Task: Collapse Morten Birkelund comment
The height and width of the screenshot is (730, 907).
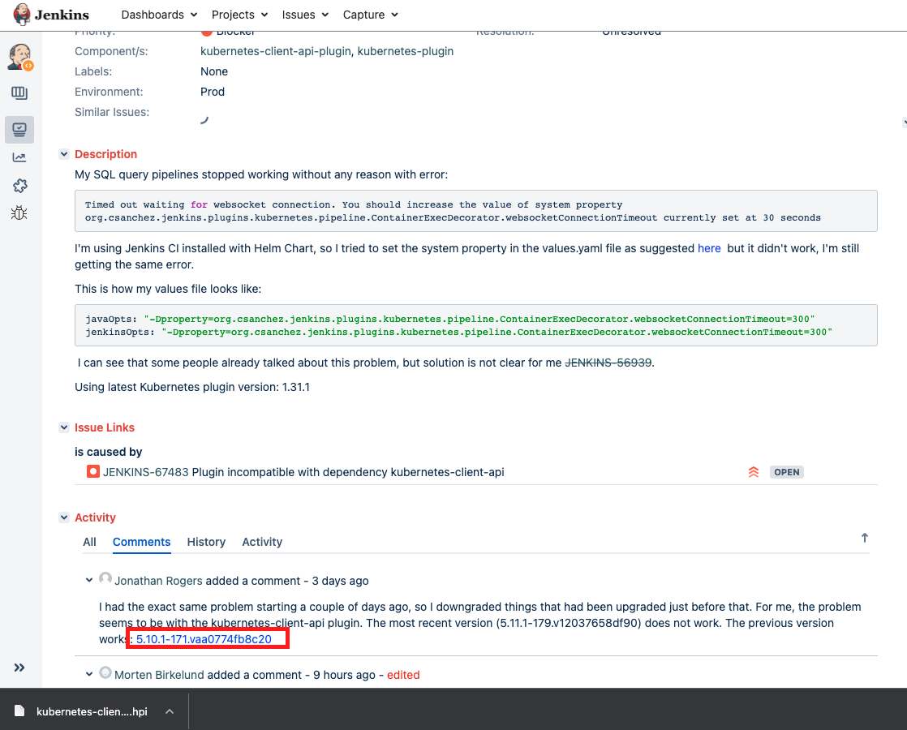Action: [89, 675]
